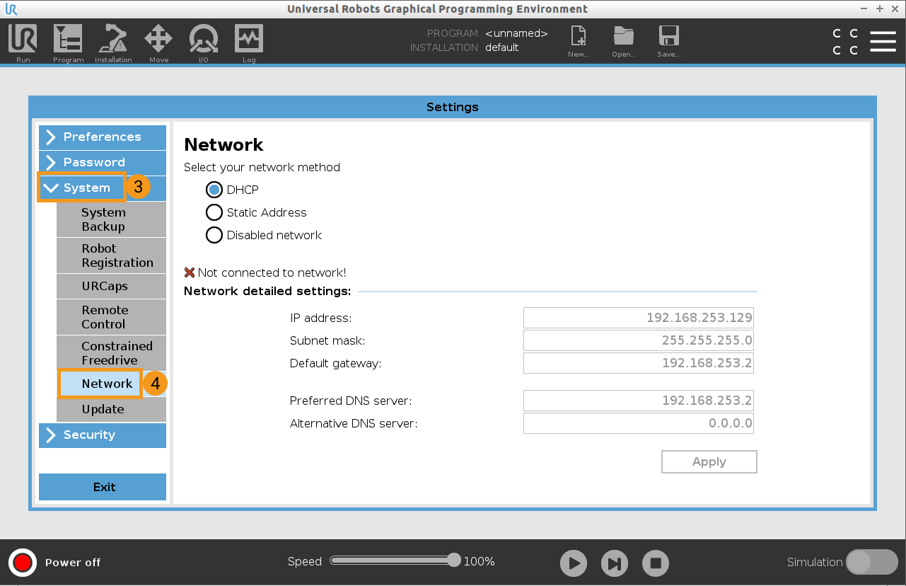Create a new program via New icon
This screenshot has height=586, width=906.
pyautogui.click(x=578, y=41)
